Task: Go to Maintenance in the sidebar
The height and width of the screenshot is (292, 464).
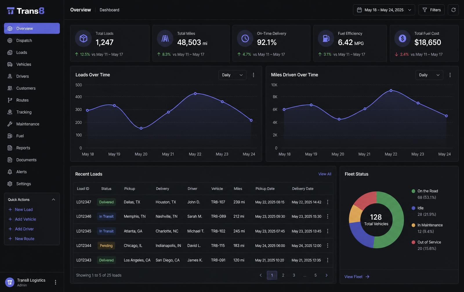Action: 32,124
